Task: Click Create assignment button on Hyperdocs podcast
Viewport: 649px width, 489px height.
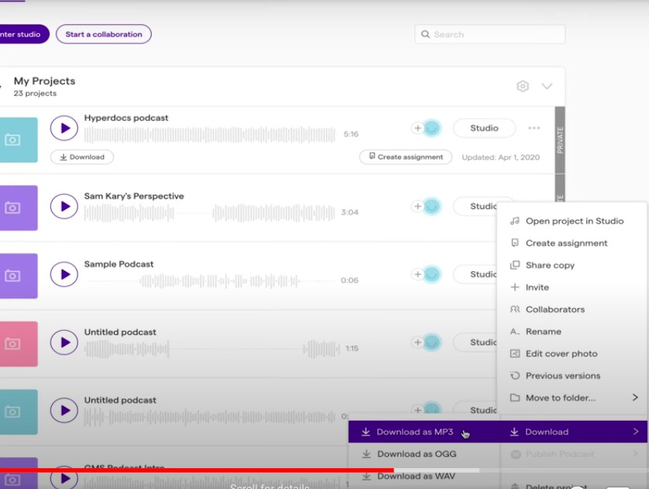Action: [x=406, y=157]
